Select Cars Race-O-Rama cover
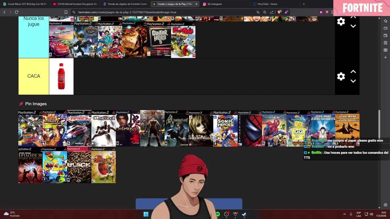 coord(61,40)
